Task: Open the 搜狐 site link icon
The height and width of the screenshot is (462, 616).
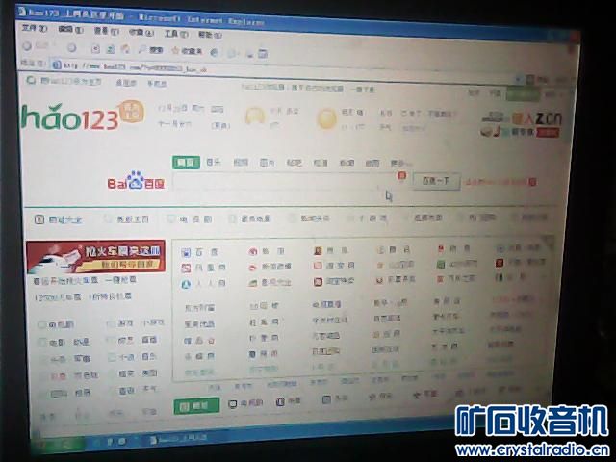Action: coord(318,250)
